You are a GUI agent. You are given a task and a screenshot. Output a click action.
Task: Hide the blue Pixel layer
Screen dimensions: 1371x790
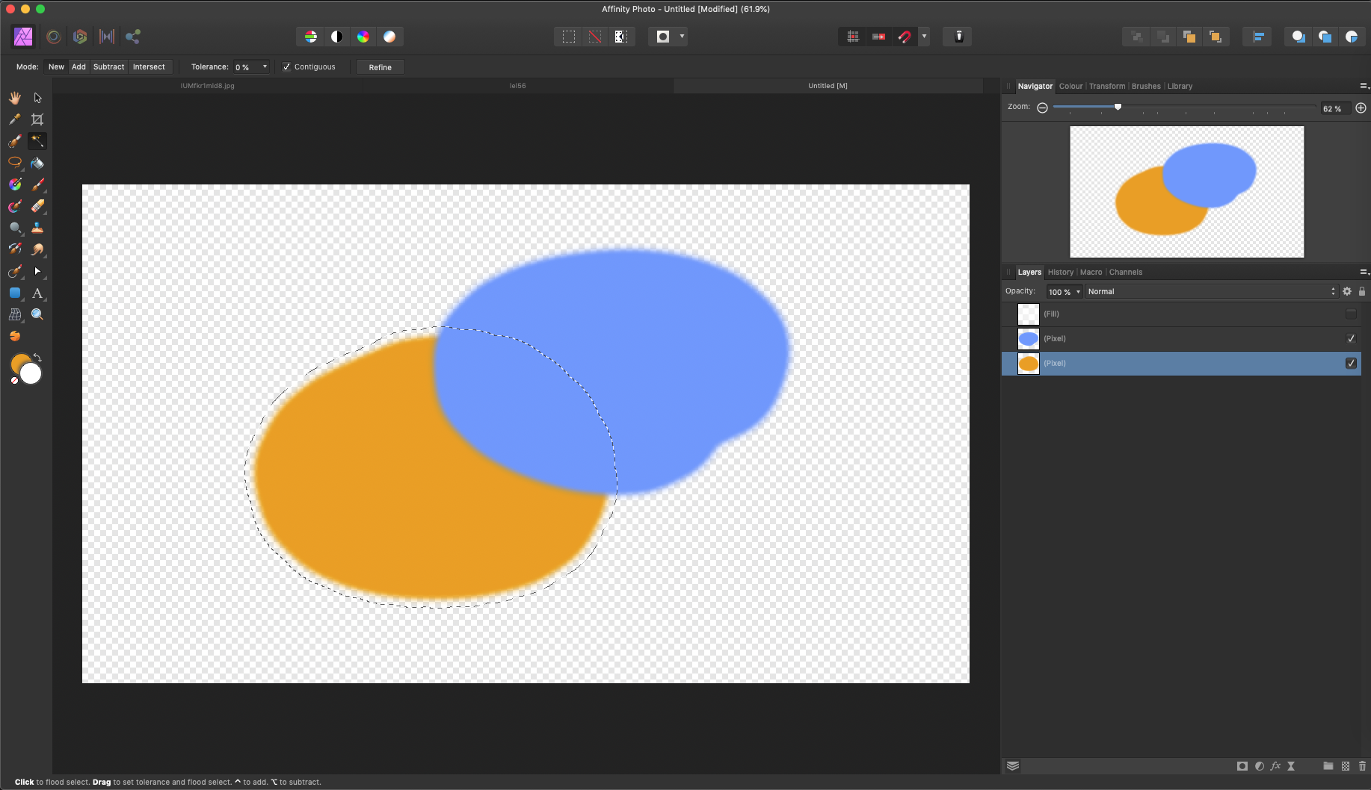click(1351, 339)
